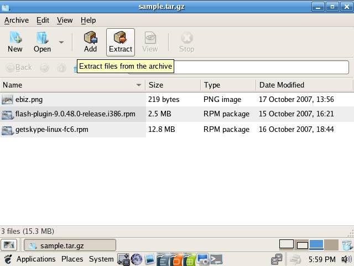
Task: Open the terminal launcher in the panel
Action: pyautogui.click(x=216, y=259)
